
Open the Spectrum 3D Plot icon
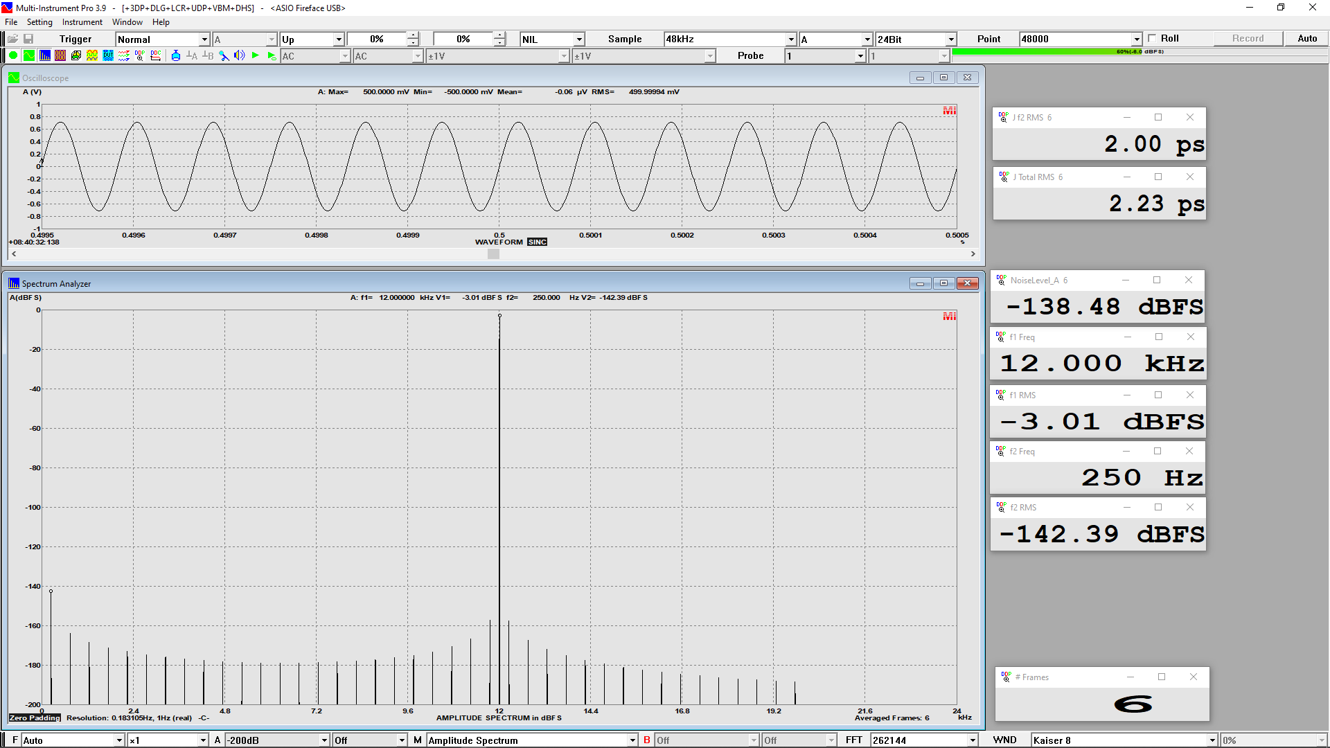[x=76, y=55]
